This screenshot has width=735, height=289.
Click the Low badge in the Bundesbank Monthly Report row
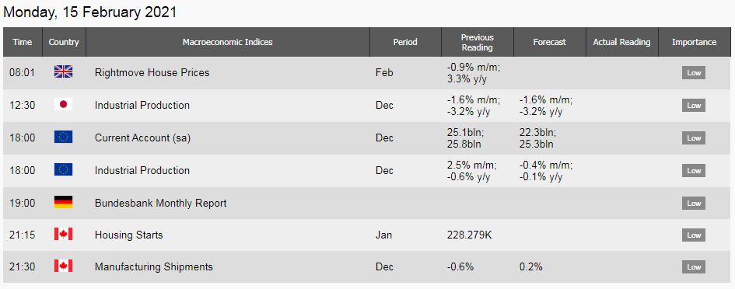(x=694, y=204)
